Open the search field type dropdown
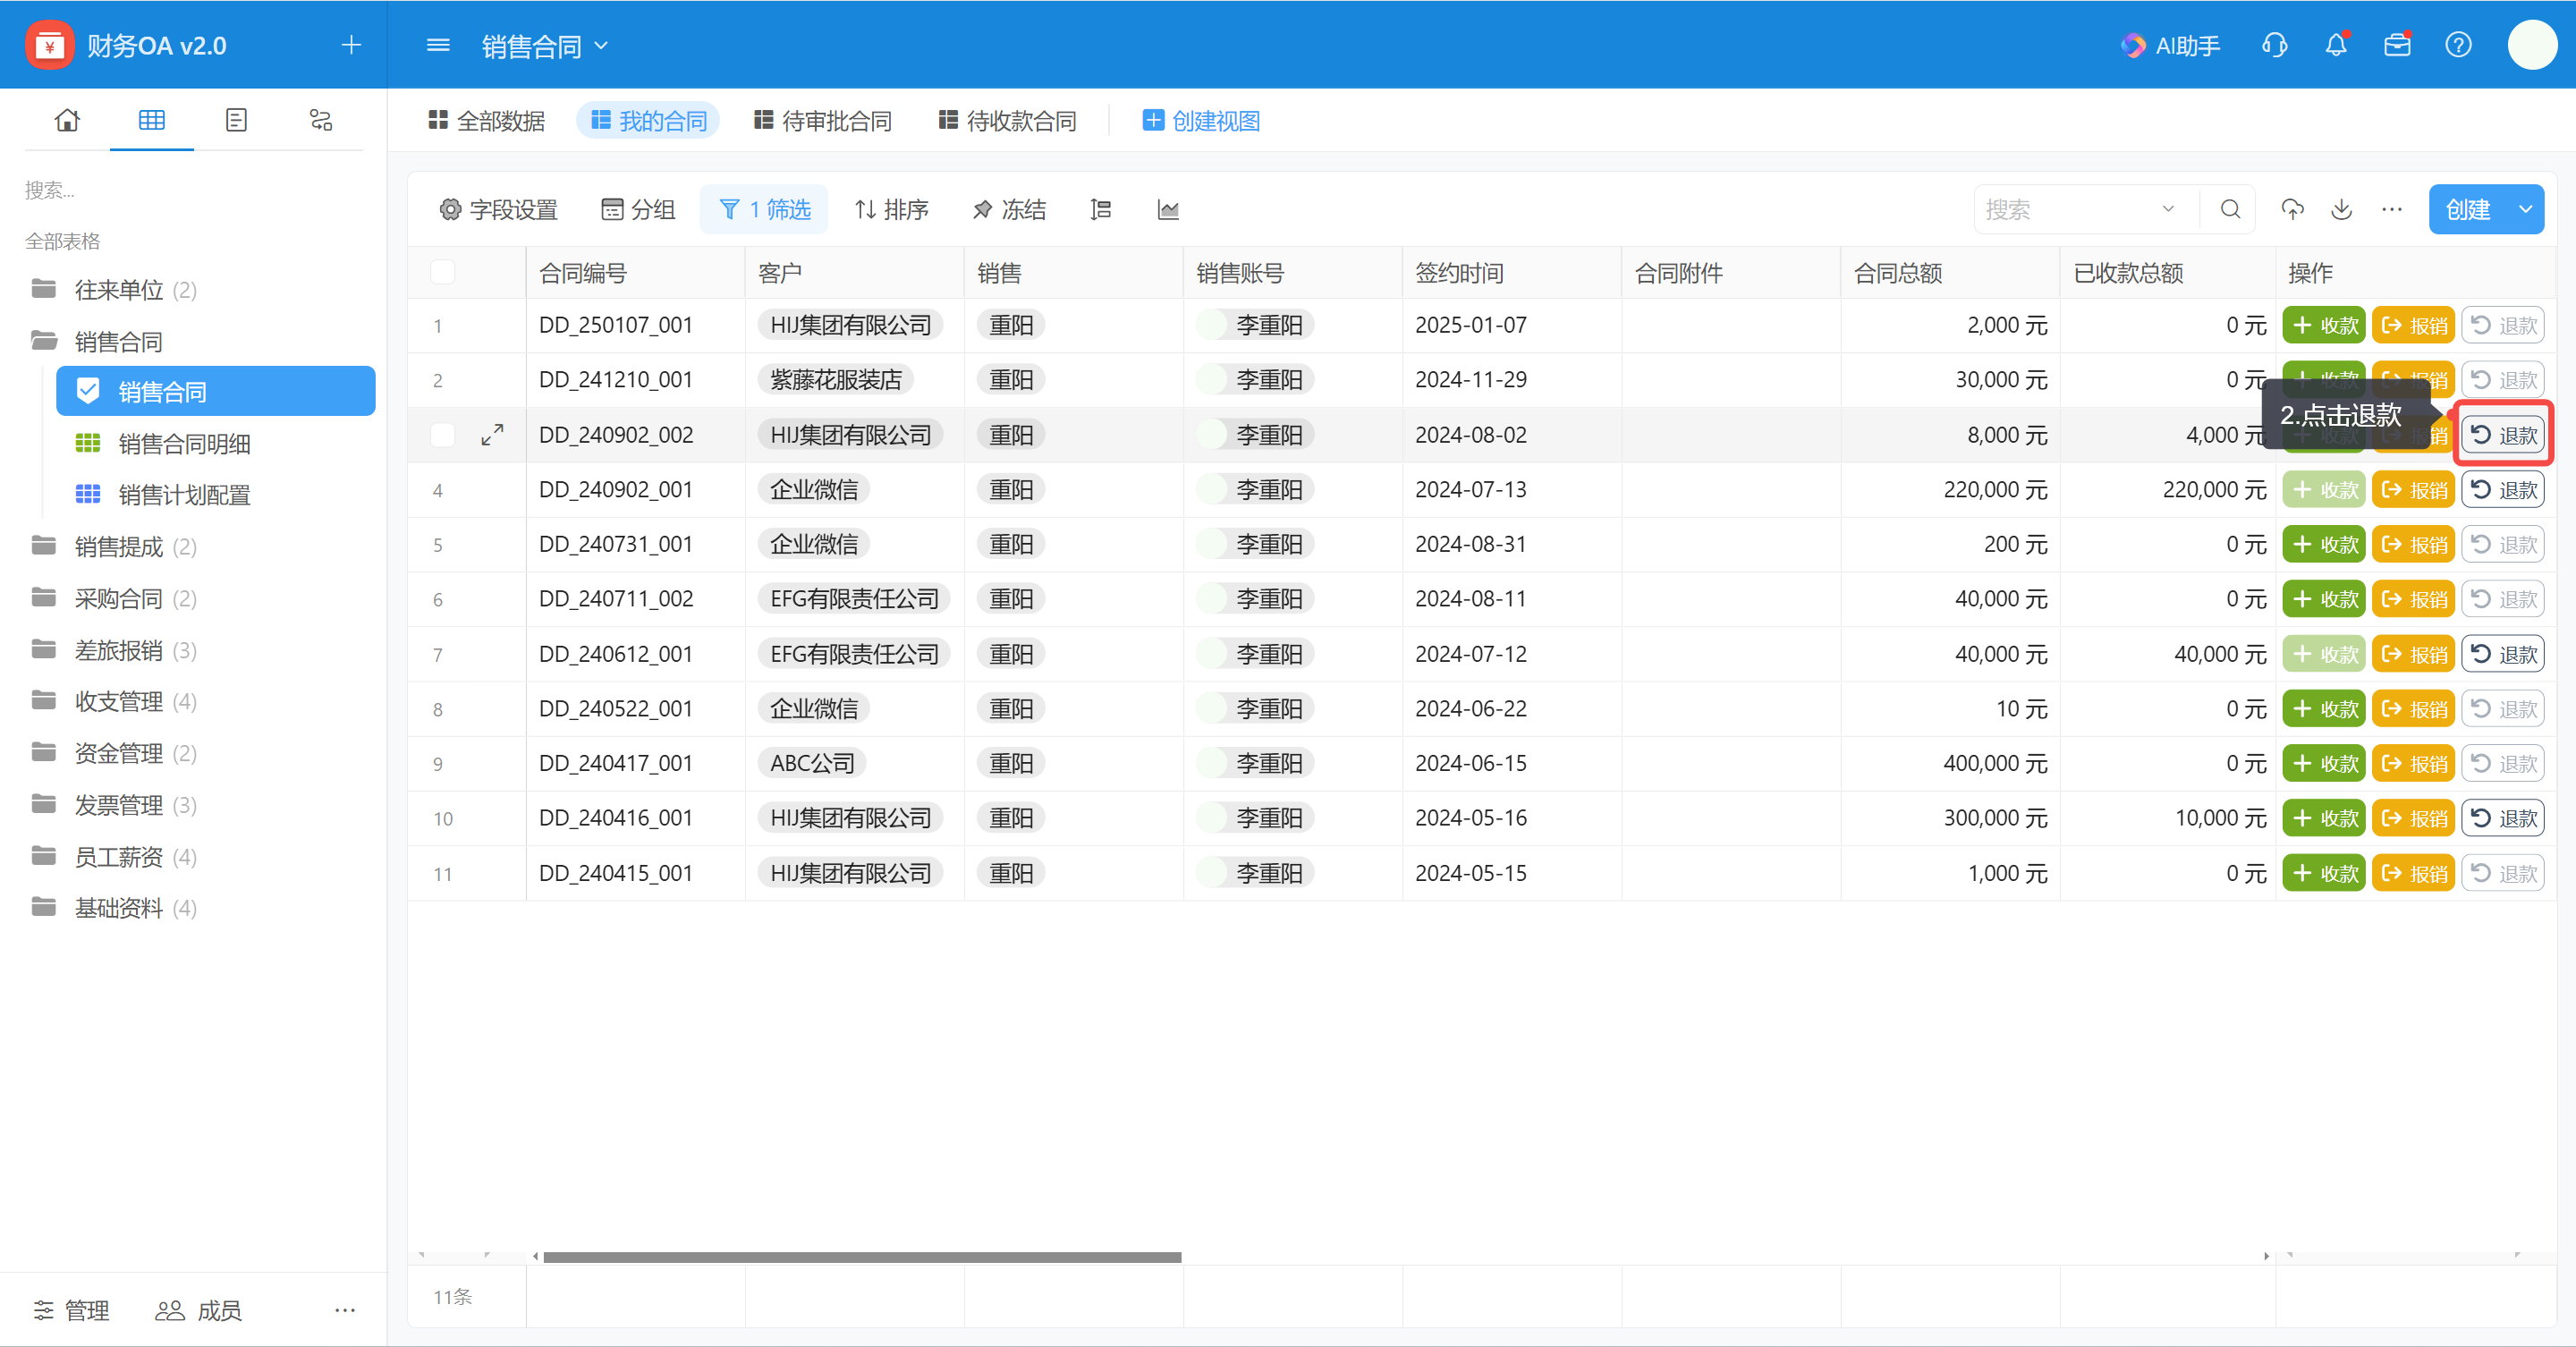2576x1347 pixels. coord(2168,209)
